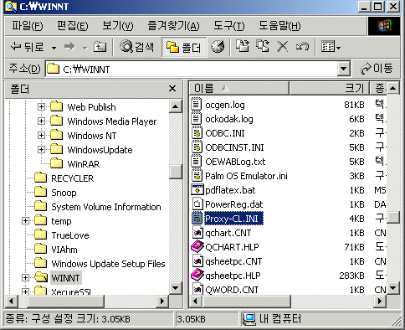Viewport: 405px width, 330px height.
Task: Click the ockodak.log file icon
Action: [197, 119]
